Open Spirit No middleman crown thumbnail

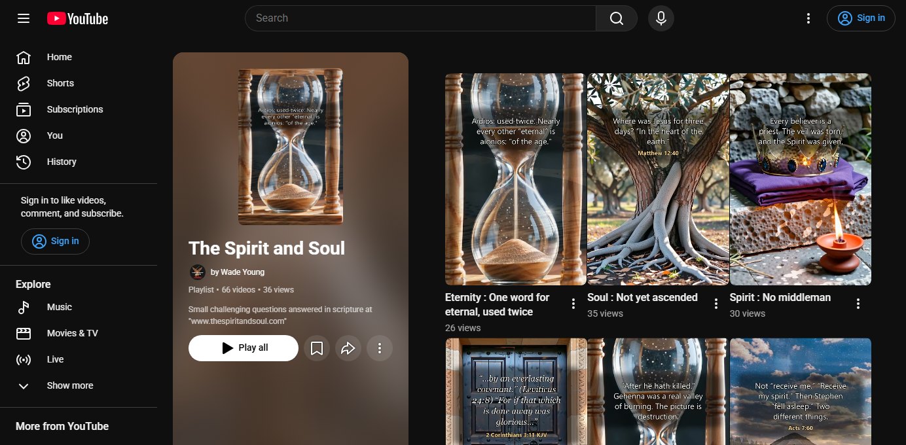pyautogui.click(x=801, y=179)
